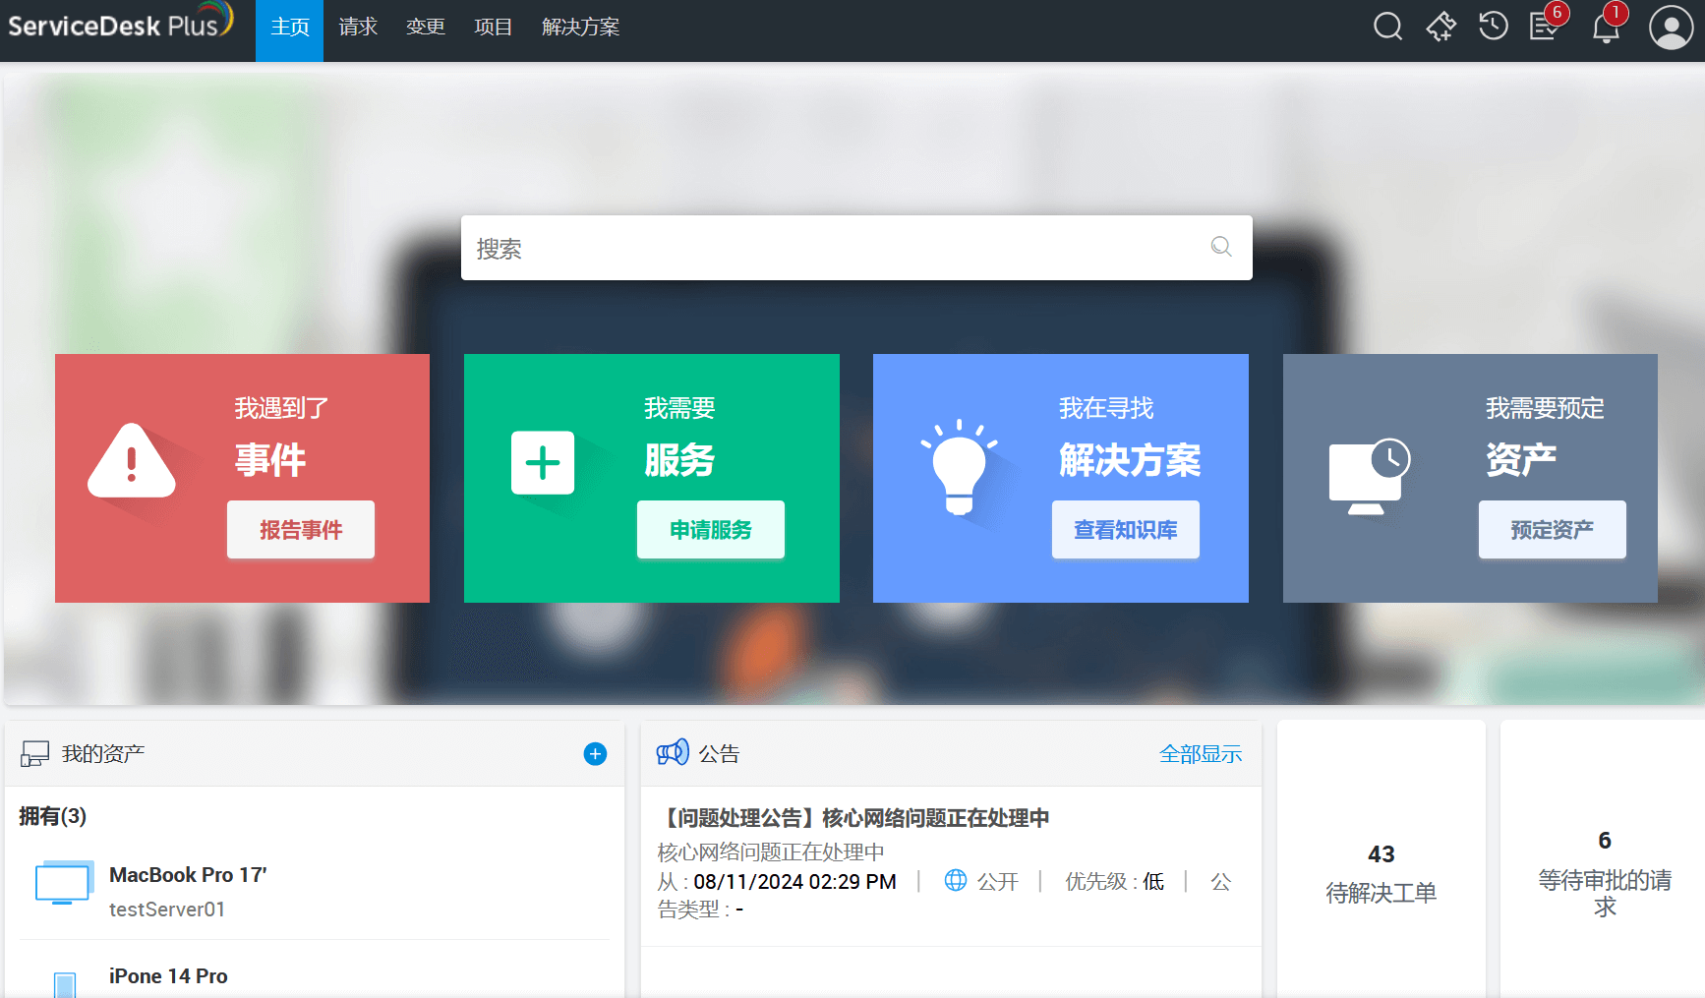Click the globe icon beside 公开
The image size is (1705, 998).
pyautogui.click(x=954, y=881)
